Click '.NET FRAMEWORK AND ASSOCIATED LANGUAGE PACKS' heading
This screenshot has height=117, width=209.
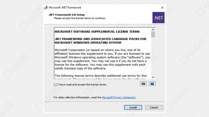[x=100, y=41]
